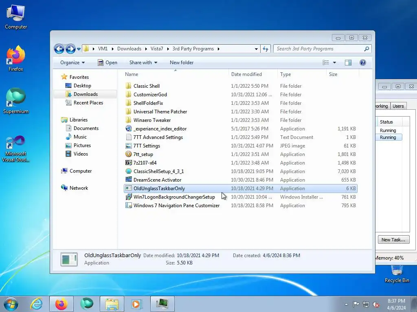Click the muted volume tray icon
This screenshot has height=312, width=417.
click(376, 304)
